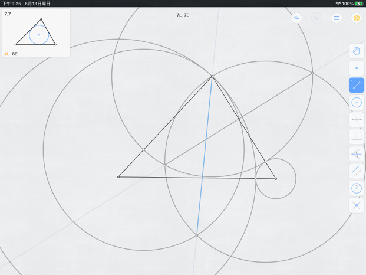Tap the triangle's top apex point
Image resolution: width=366 pixels, height=275 pixels.
(x=212, y=76)
